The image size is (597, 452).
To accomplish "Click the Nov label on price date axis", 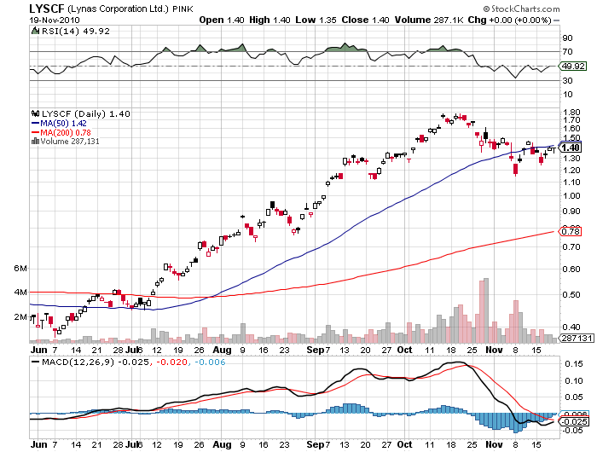I will point(494,350).
